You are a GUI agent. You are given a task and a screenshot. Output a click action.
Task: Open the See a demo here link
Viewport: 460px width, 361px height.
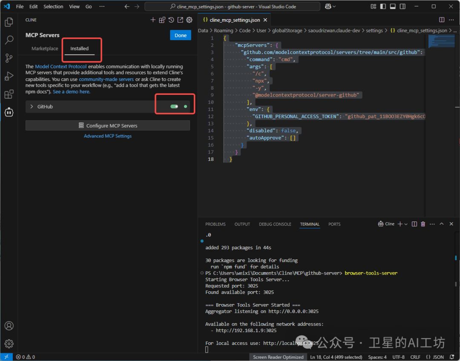point(72,92)
